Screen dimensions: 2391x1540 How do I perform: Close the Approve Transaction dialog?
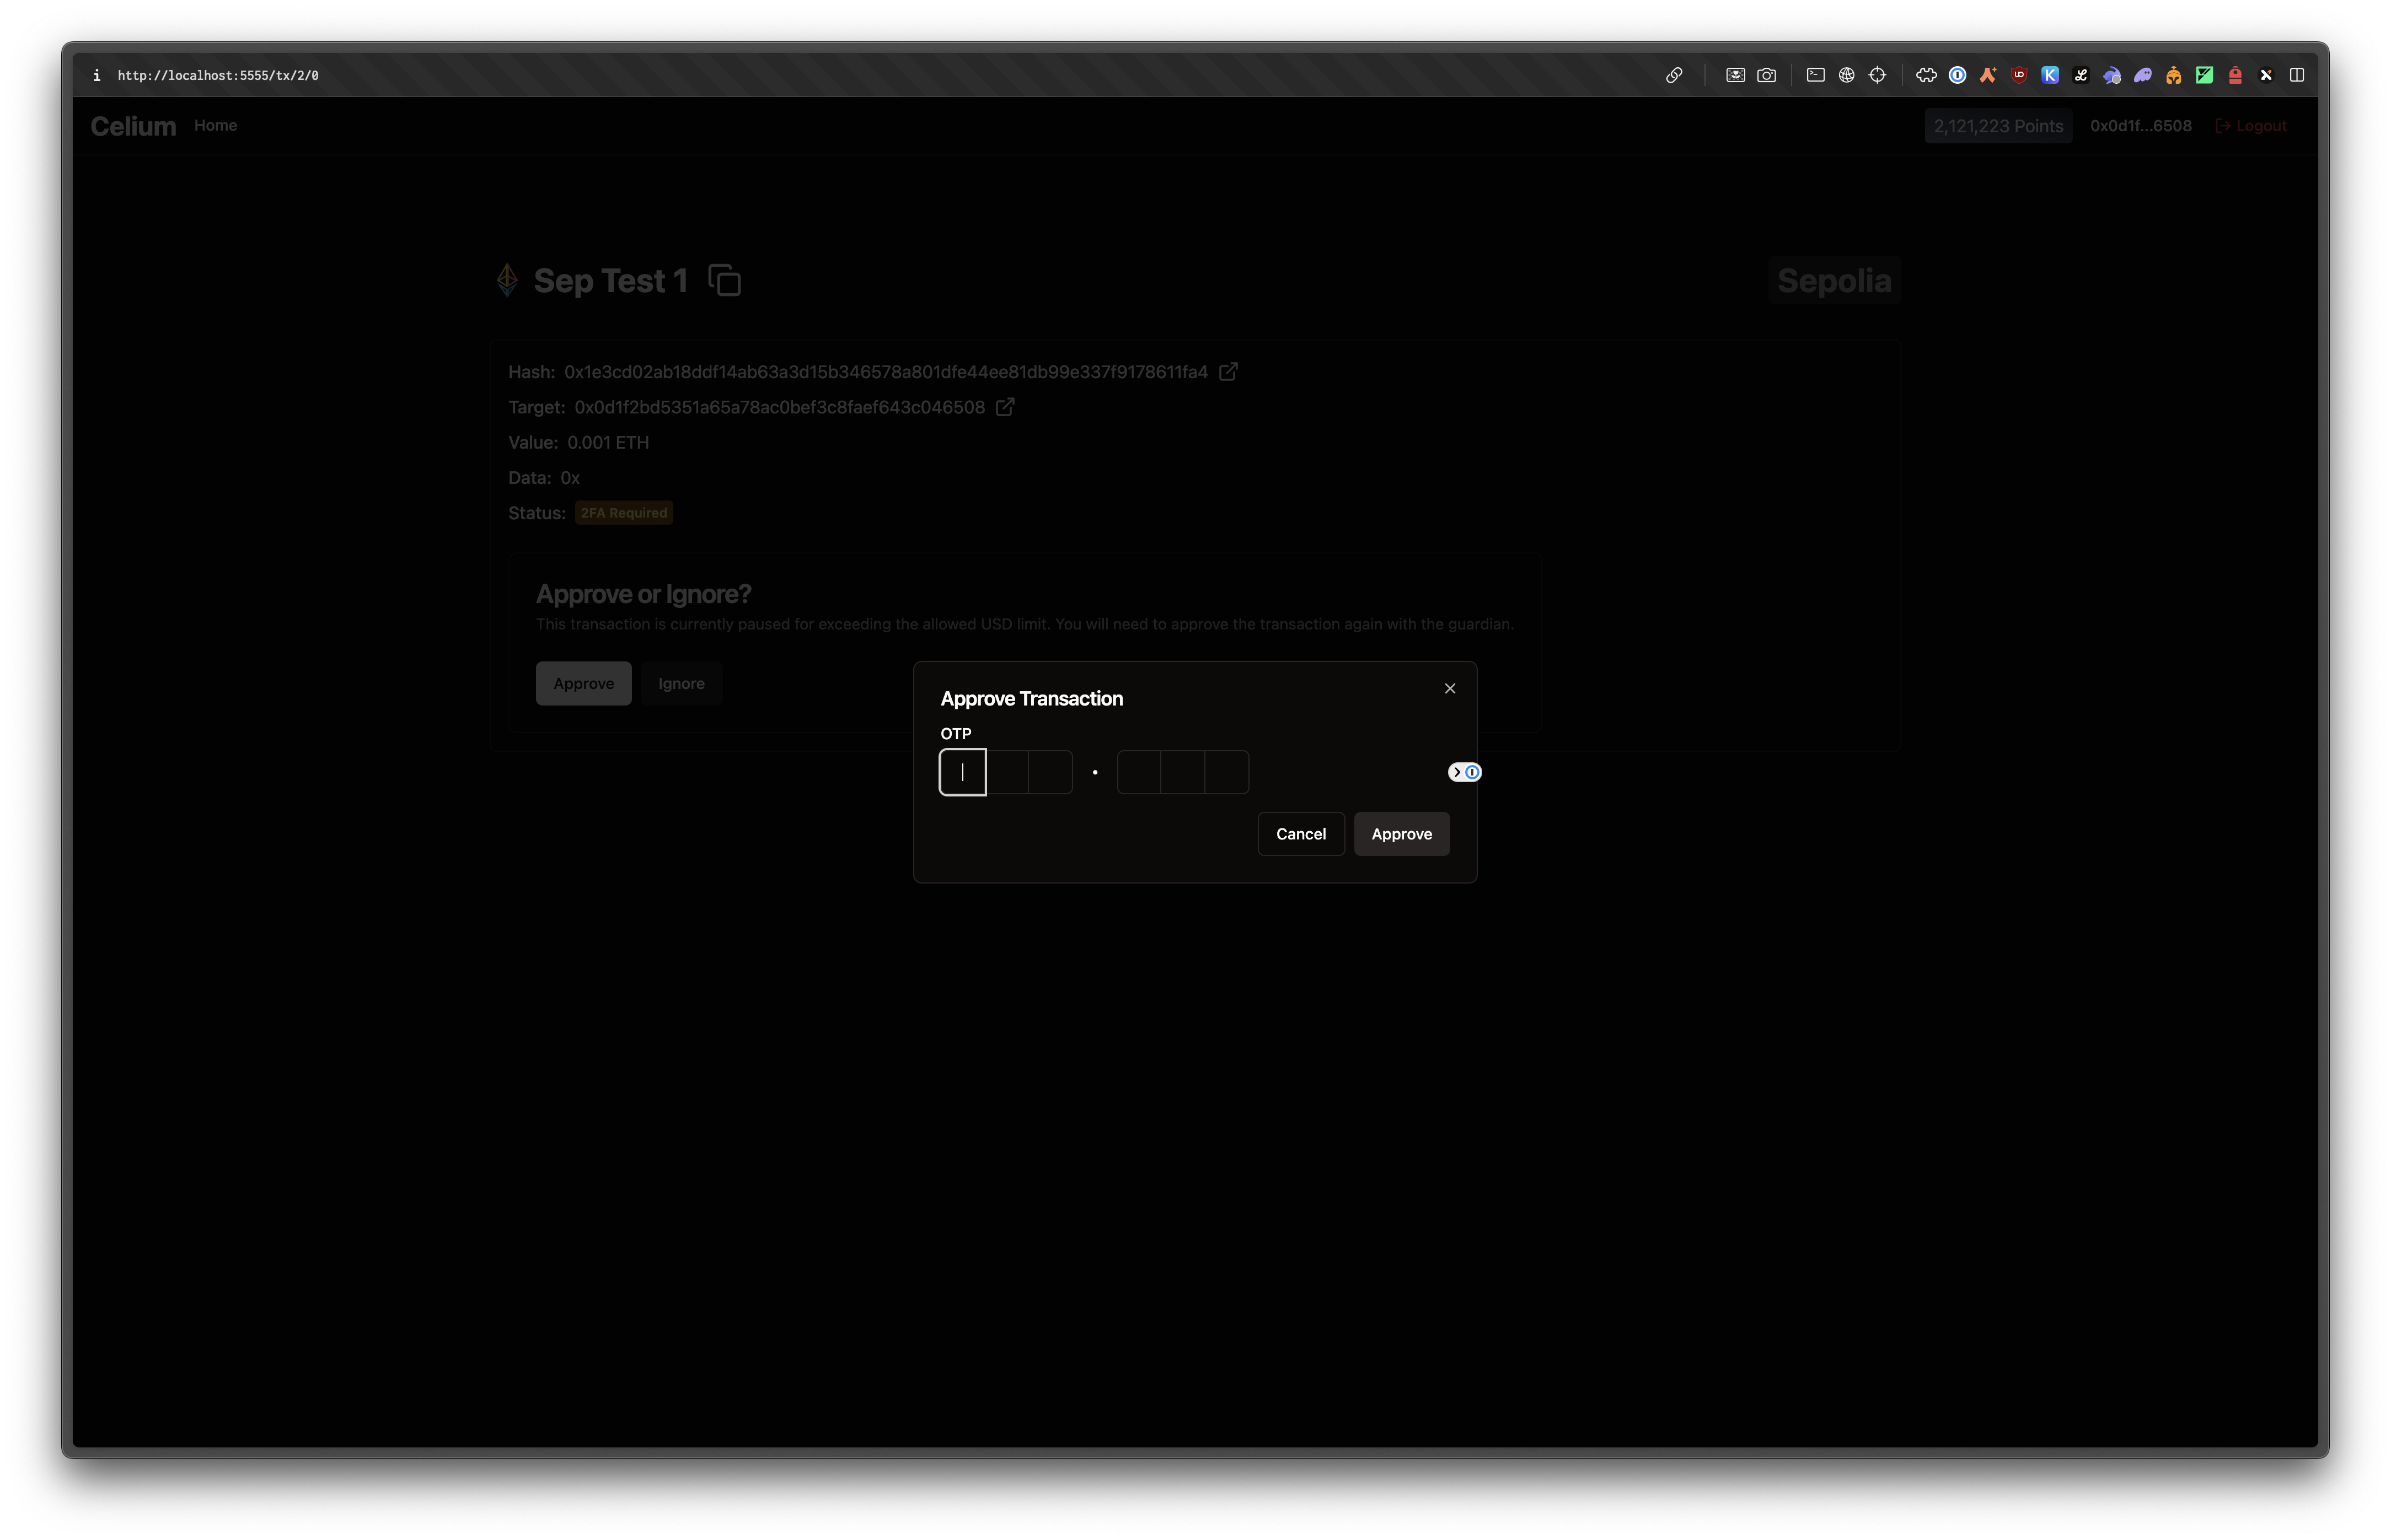pos(1450,688)
